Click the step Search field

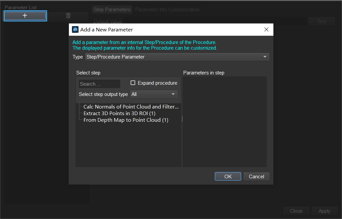point(99,84)
